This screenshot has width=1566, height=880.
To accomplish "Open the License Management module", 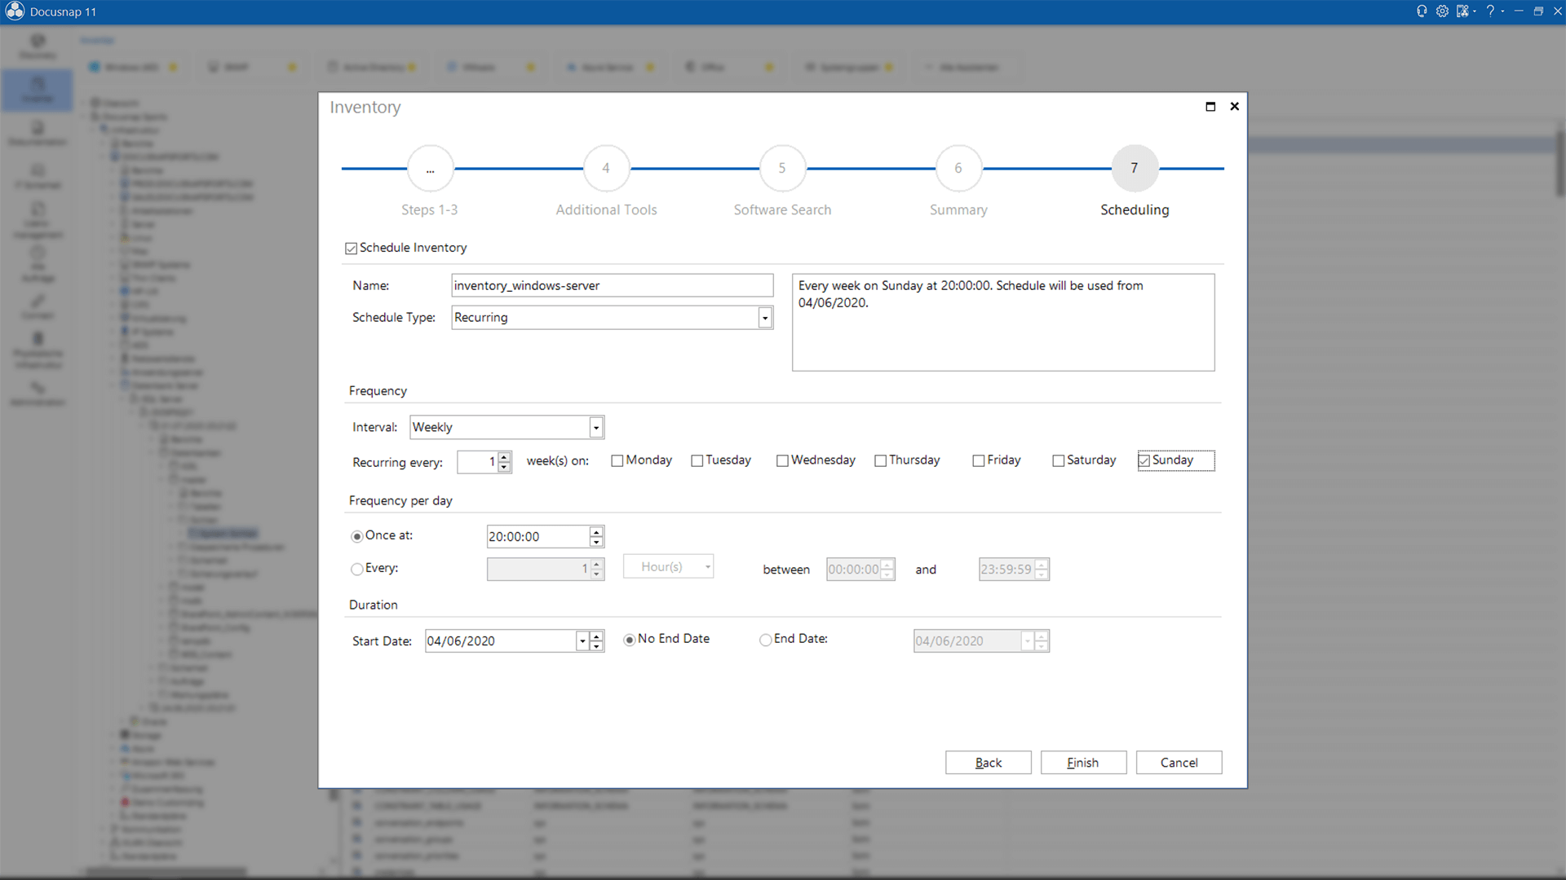I will point(37,220).
